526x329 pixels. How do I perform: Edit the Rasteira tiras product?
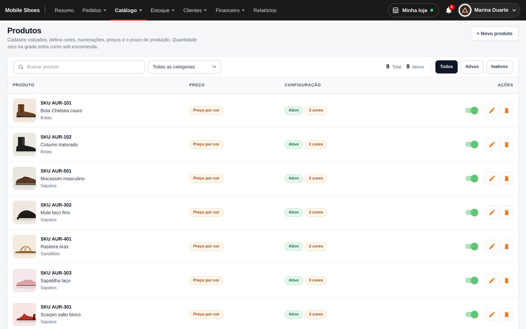pos(492,246)
